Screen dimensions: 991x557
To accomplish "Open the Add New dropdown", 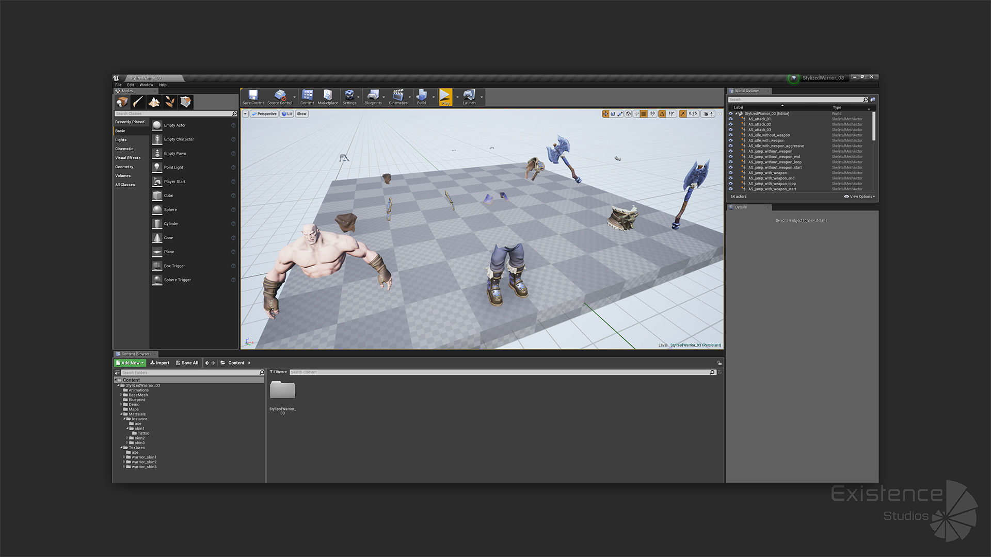I will click(130, 363).
